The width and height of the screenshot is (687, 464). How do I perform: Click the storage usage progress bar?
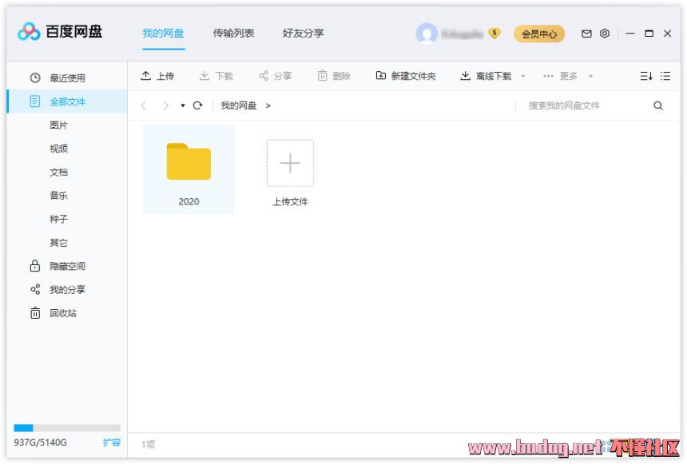(67, 428)
